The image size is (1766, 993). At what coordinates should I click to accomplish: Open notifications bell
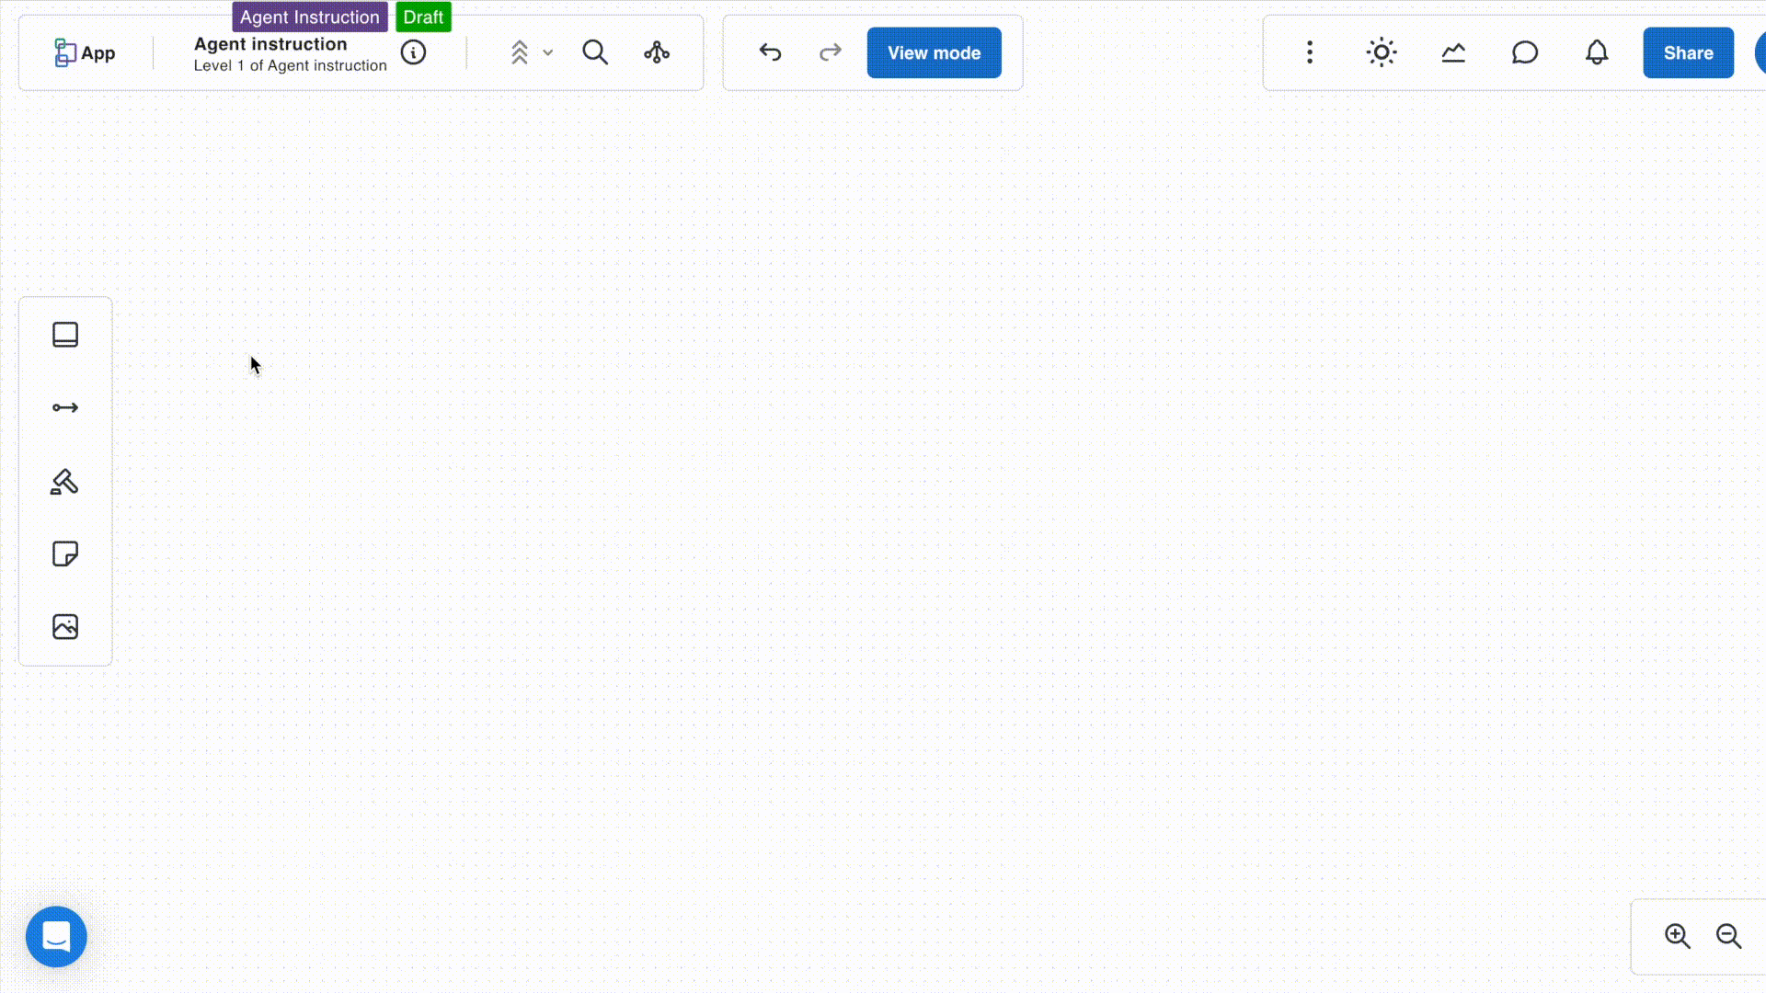(x=1597, y=52)
